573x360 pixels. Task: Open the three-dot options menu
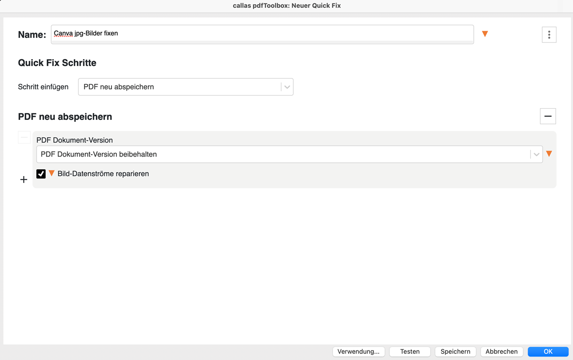549,34
